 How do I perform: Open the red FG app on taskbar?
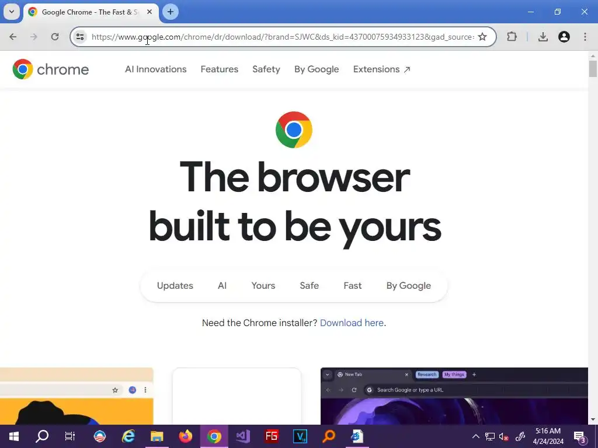[272, 436]
